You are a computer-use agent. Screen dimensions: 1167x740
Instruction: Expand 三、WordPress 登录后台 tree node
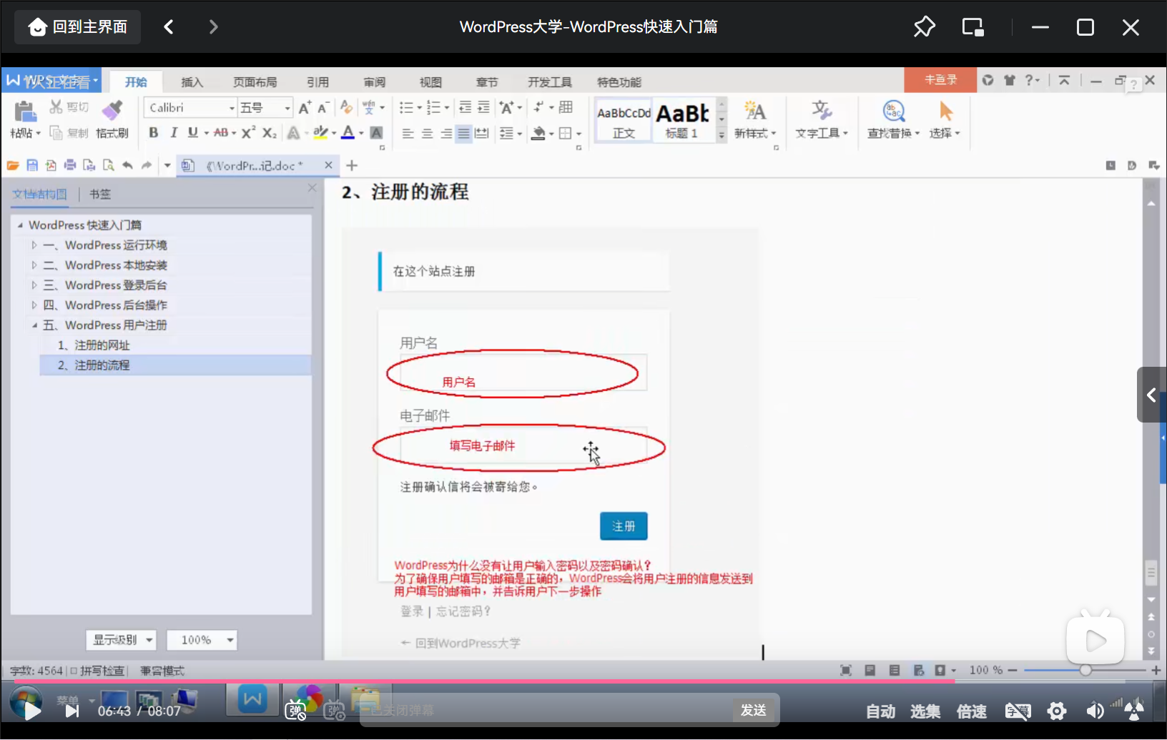tap(34, 285)
